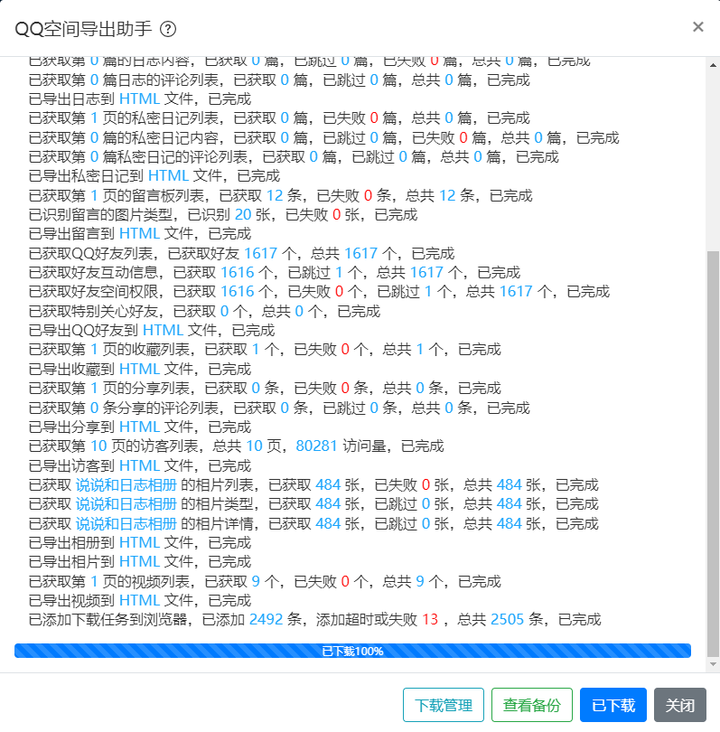Click 说说和日志相册 in the 相片列表 line
720x732 pixels.
(x=126, y=485)
